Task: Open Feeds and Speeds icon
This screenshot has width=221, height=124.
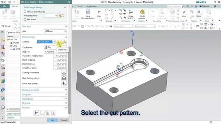Action: pyautogui.click(x=64, y=84)
